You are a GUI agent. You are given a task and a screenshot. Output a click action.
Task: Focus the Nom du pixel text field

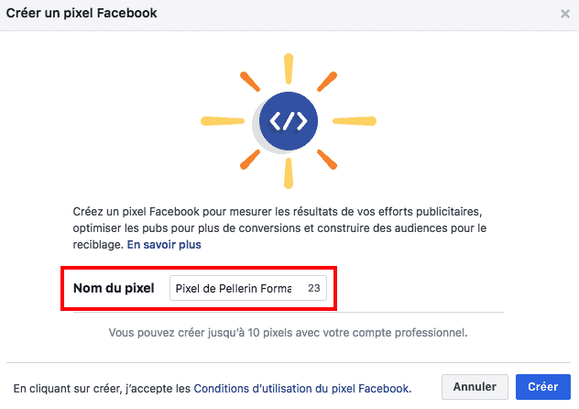click(x=234, y=288)
